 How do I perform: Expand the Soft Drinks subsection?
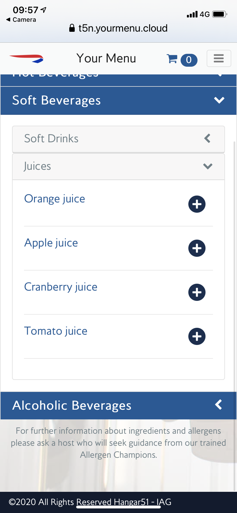point(118,139)
